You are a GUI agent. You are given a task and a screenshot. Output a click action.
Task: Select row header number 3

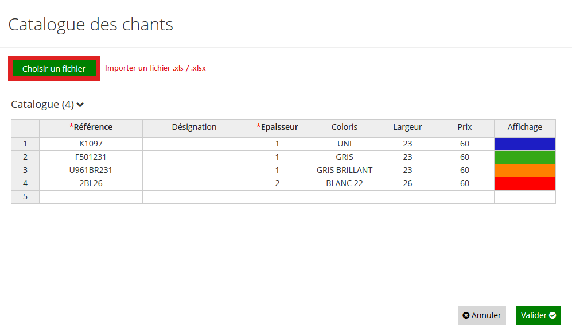[x=25, y=170]
